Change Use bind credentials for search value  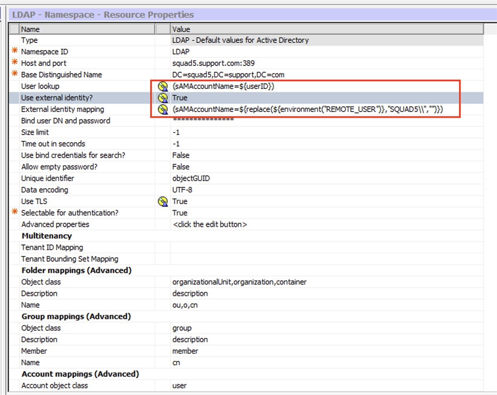[x=181, y=155]
